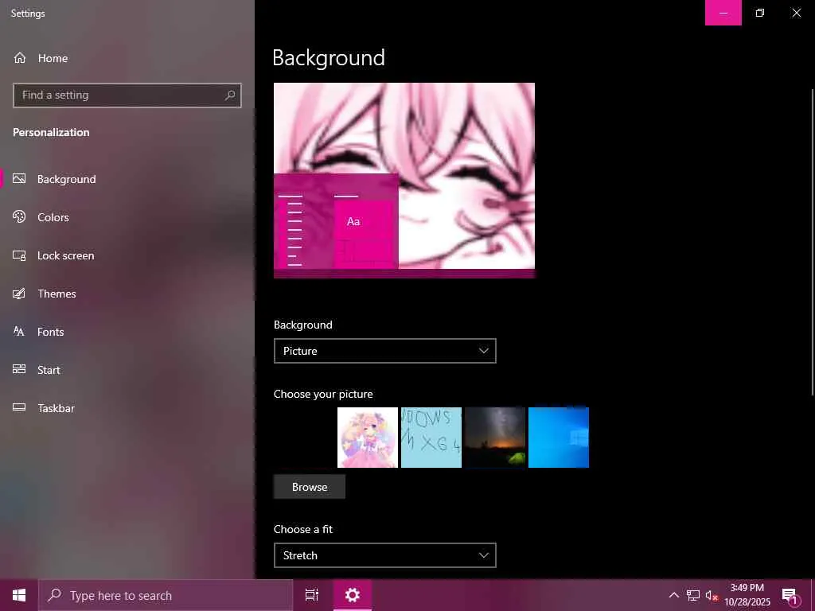This screenshot has height=611, width=815.
Task: Click the Background picture icon in sidebar
Action: pyautogui.click(x=19, y=179)
